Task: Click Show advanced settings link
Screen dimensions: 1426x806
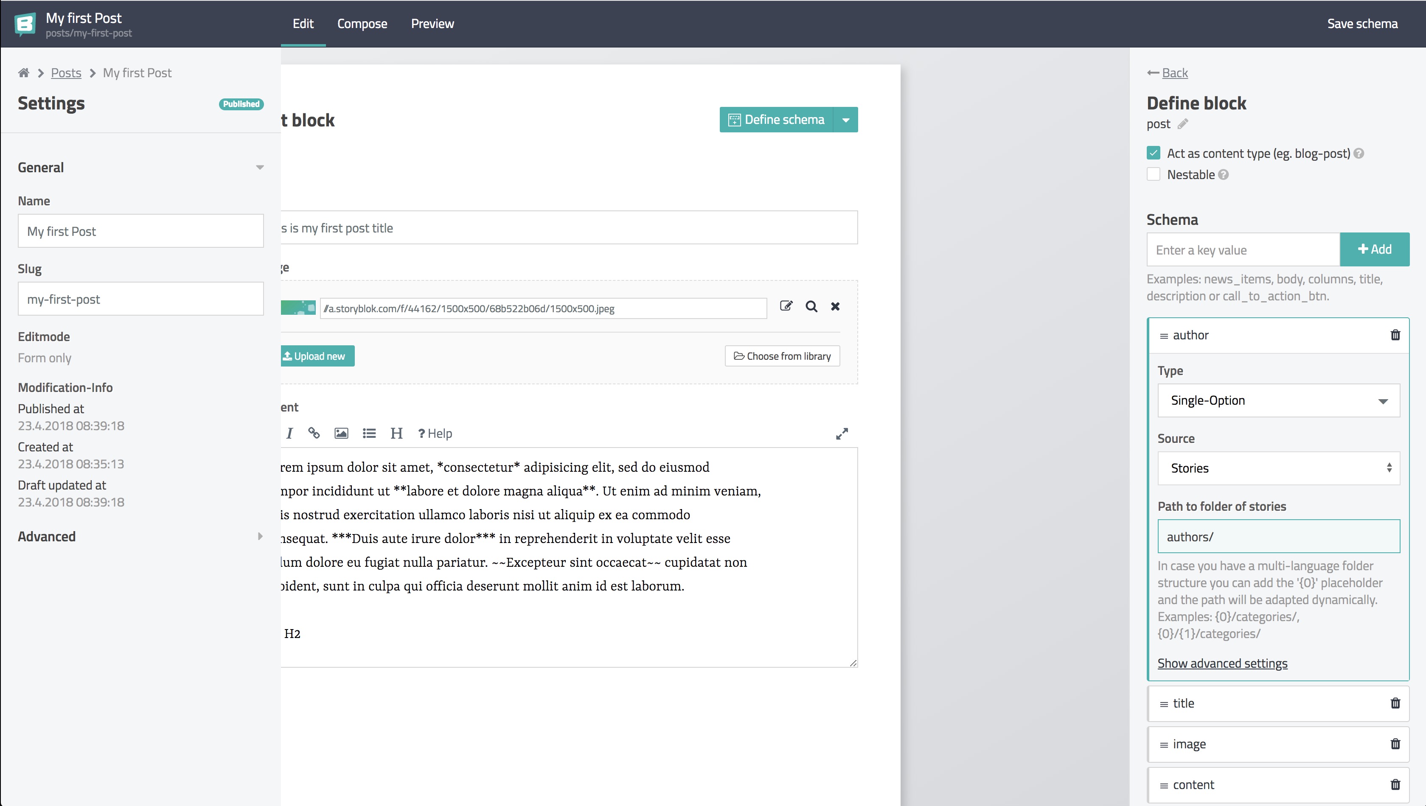Action: point(1222,663)
